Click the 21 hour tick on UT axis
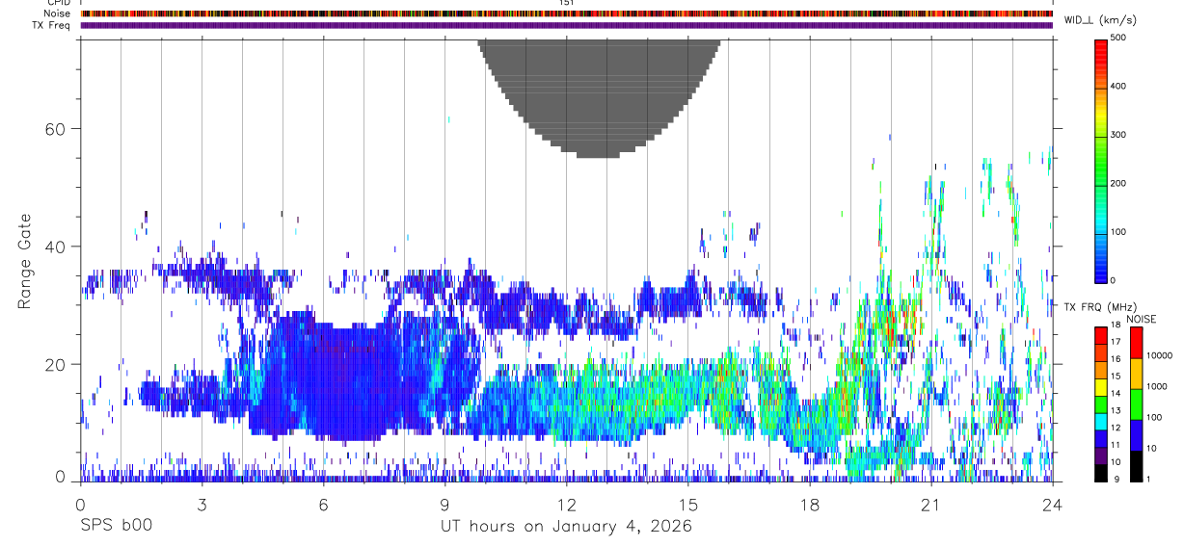Image resolution: width=1184 pixels, height=546 pixels. (930, 504)
